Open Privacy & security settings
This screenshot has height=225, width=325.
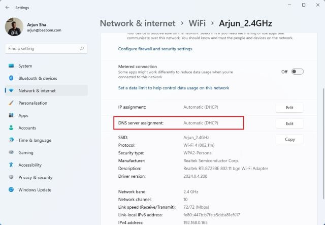pyautogui.click(x=46, y=177)
